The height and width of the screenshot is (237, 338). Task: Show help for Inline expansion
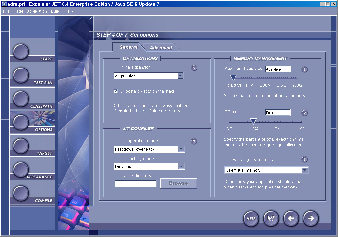click(194, 68)
